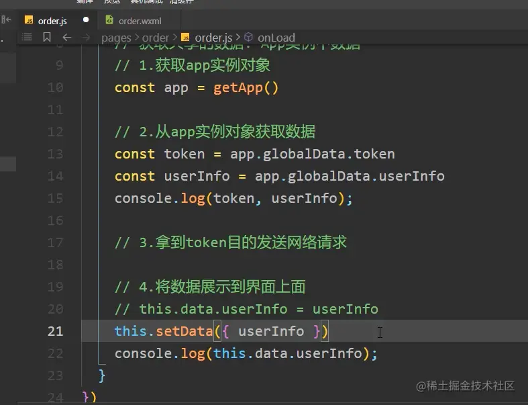Click 'const token' declaration on line 13
Image resolution: width=528 pixels, height=405 pixels.
point(160,154)
